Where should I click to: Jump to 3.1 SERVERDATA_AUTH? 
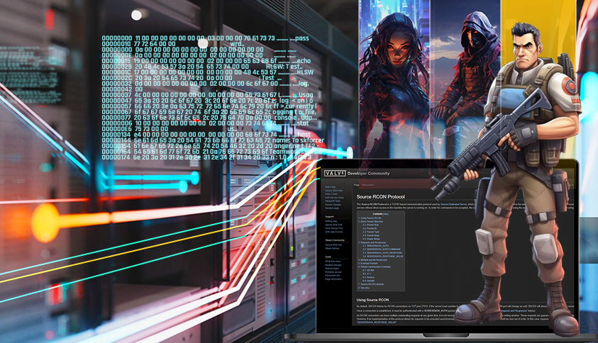(x=376, y=246)
